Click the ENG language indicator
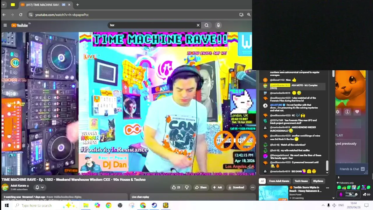This screenshot has width=373, height=210. (x=341, y=205)
